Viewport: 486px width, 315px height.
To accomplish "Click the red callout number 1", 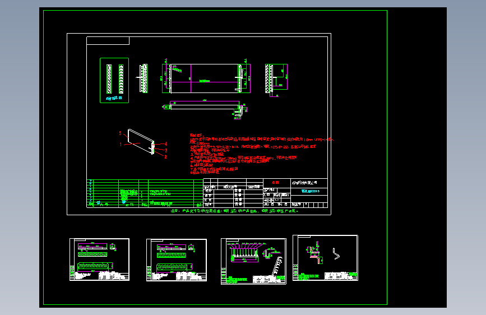I will (121, 145).
